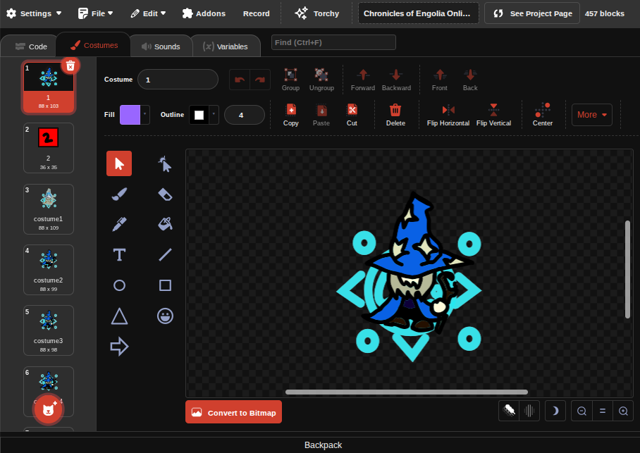Toggle the dark canvas moon button
This screenshot has height=453, width=640.
(555, 411)
